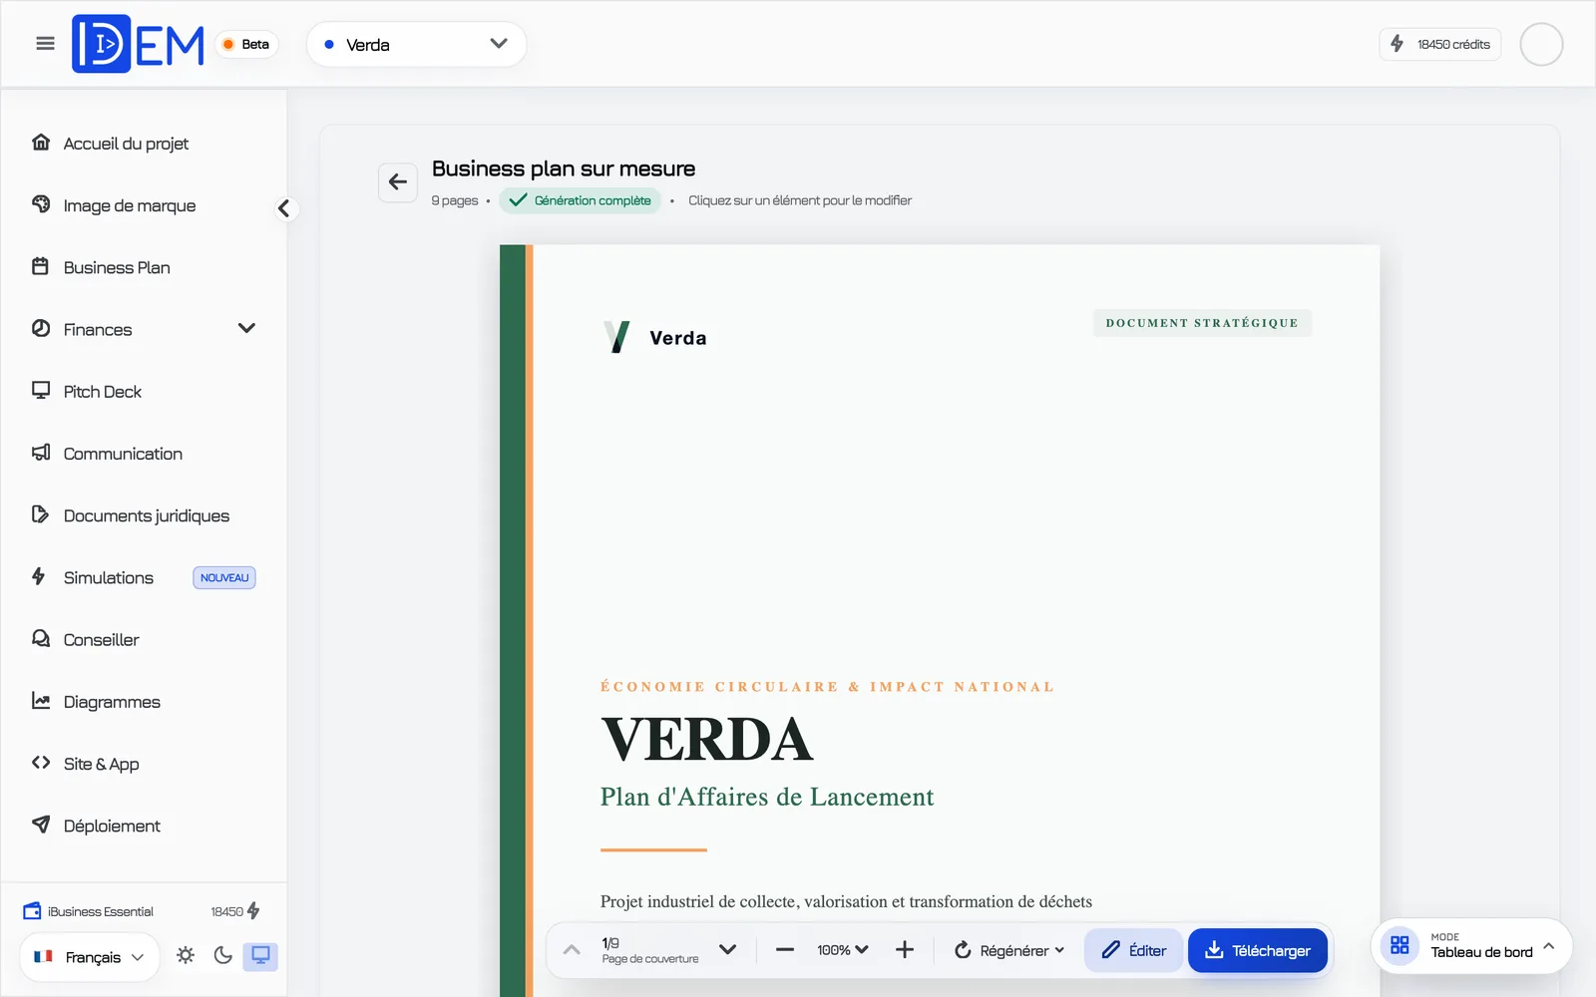Open the hamburger menu
Screen dimensions: 1596x997
[45, 44]
